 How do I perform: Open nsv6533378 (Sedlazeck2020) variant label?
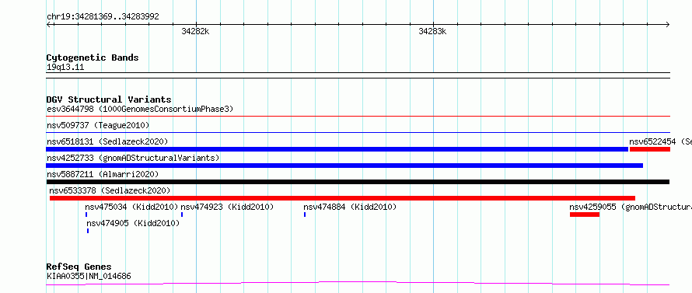point(110,190)
